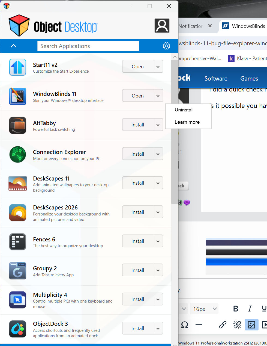Click the Groupy 2 app icon
The image size is (267, 346).
pos(18,271)
